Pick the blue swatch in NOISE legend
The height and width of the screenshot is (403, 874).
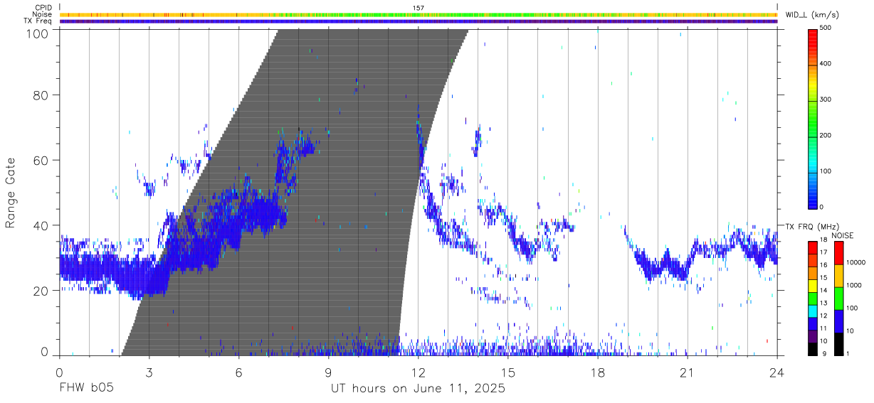tap(838, 321)
